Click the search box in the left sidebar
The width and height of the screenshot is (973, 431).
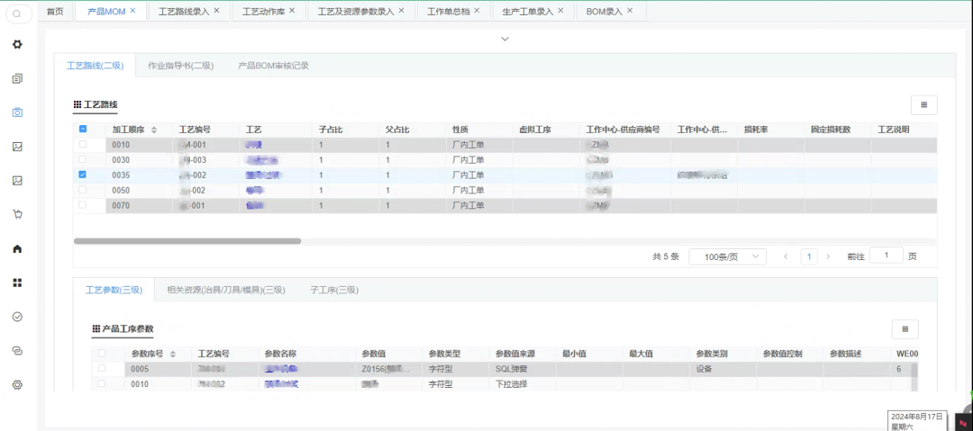coord(18,13)
